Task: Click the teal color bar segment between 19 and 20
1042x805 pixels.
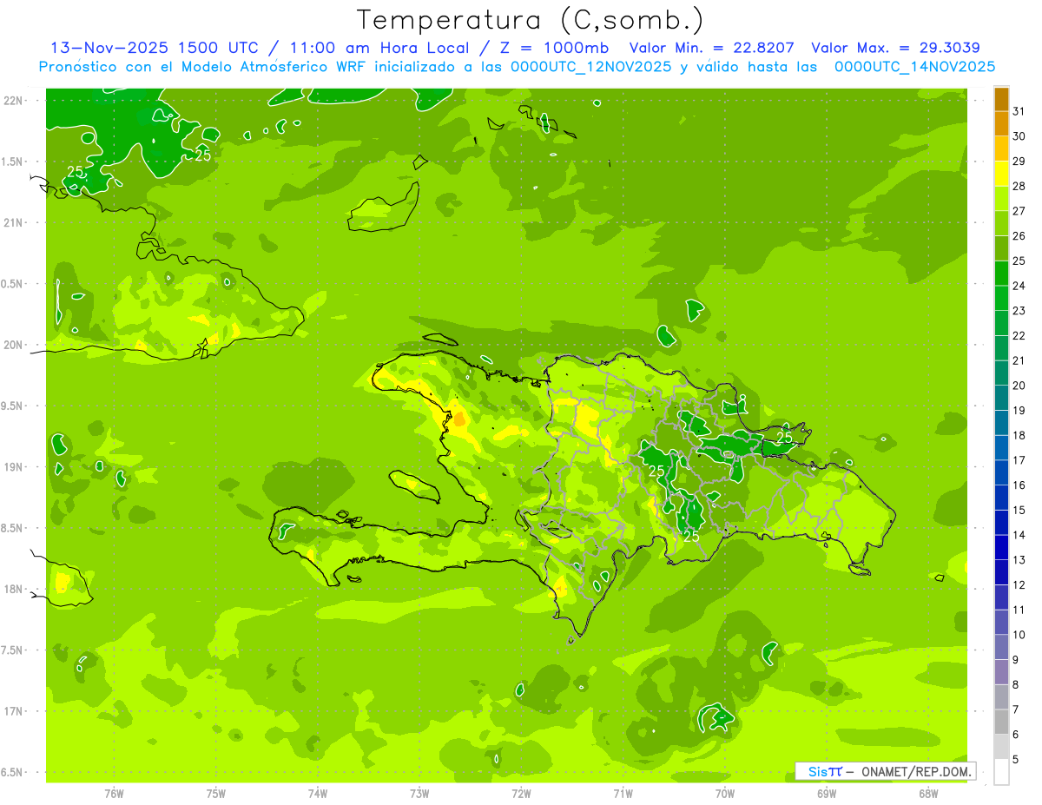Action: coord(1001,399)
